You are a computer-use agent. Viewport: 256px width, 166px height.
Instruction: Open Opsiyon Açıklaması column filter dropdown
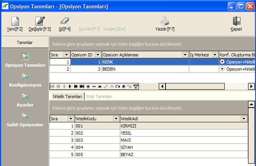(185, 55)
